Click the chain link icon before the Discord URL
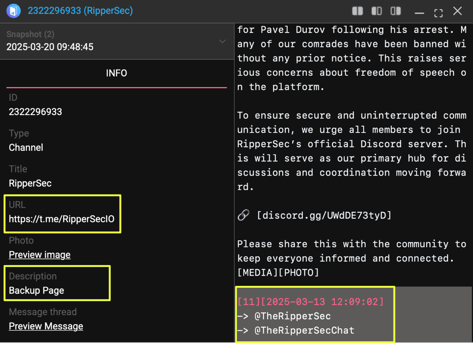 243,215
